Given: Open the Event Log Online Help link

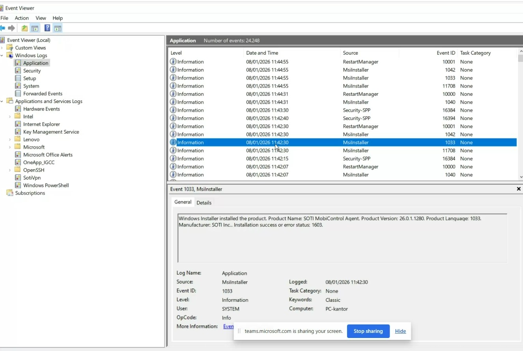Looking at the screenshot, I should 228,326.
